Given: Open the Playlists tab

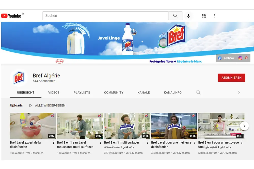Looking at the screenshot, I should (82, 92).
